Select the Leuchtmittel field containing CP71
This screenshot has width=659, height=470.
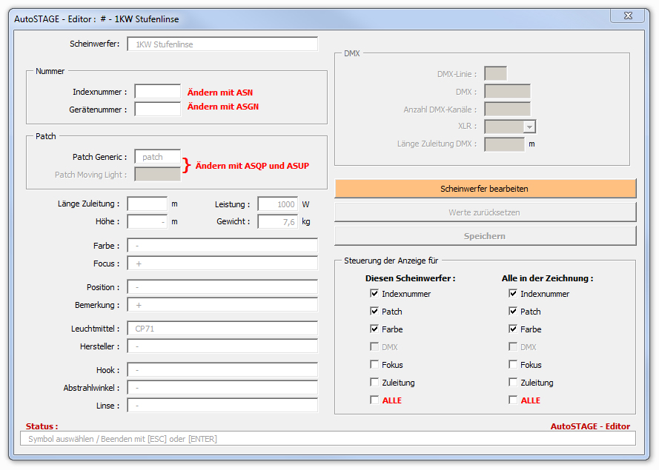coord(222,329)
